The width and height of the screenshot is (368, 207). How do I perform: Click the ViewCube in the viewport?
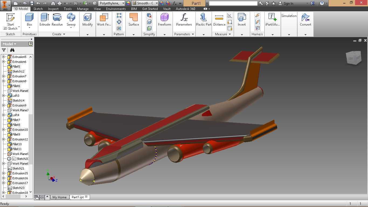pyautogui.click(x=354, y=58)
